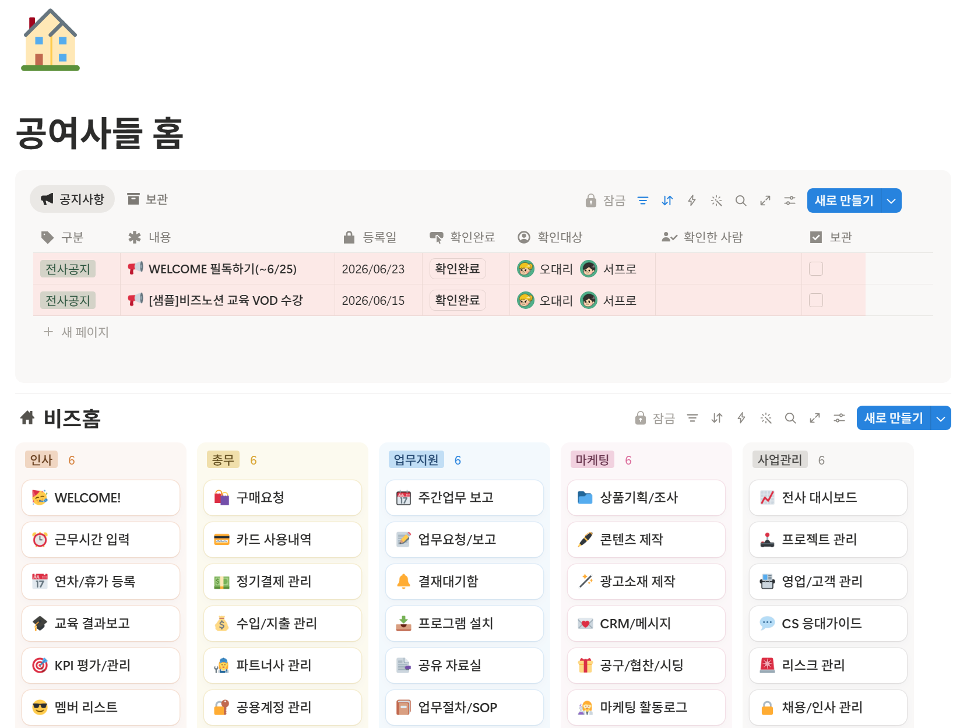Open the 전사 대시보드 card
The width and height of the screenshot is (960, 728).
point(828,498)
